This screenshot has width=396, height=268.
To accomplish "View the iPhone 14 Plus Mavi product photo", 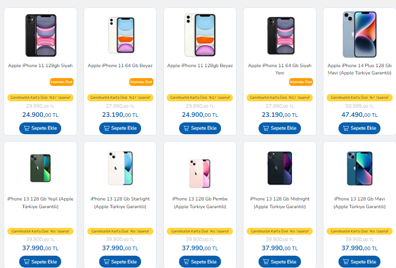I will pos(359,34).
